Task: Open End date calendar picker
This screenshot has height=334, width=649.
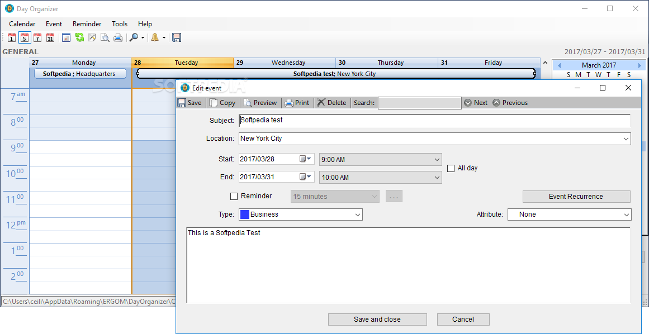Action: click(305, 176)
